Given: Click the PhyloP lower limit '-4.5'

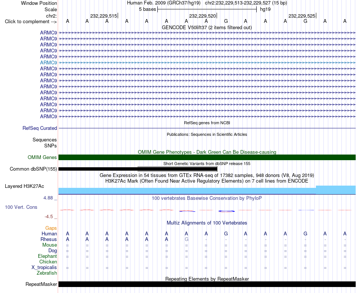Looking at the screenshot, I should pos(49,217).
